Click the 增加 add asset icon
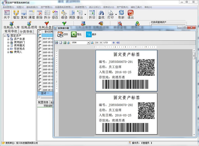199x146 pixels. coord(16,15)
